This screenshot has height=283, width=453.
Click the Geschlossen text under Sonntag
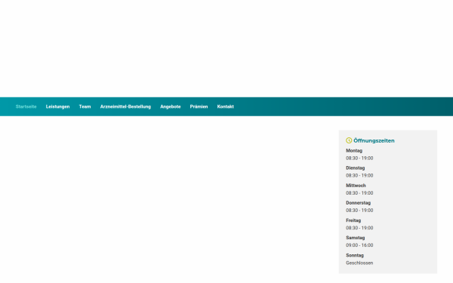pos(359,263)
